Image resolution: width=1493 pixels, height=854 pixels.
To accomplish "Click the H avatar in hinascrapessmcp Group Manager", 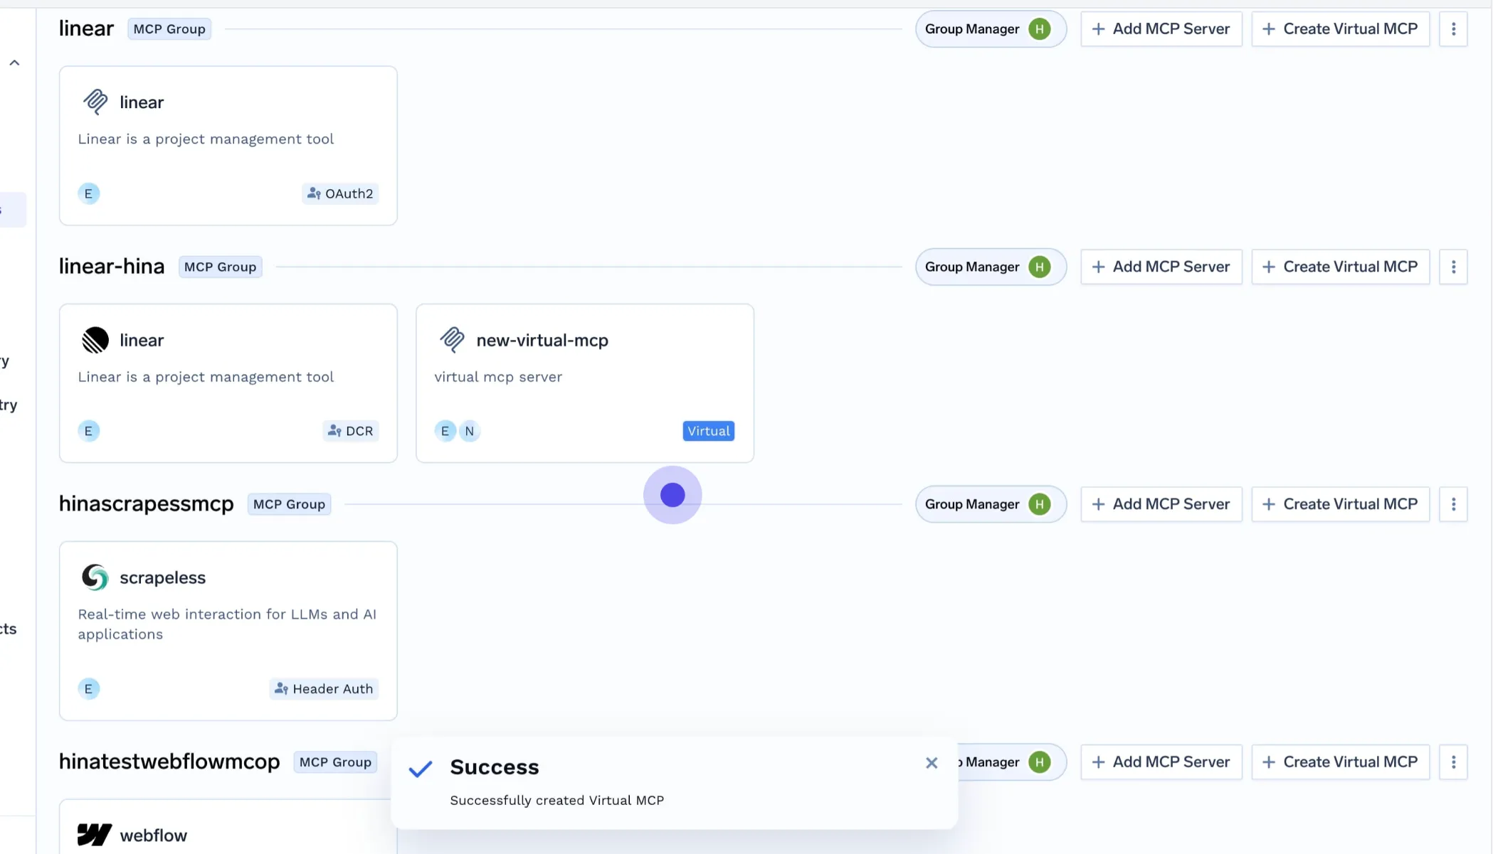I will pos(1039,504).
